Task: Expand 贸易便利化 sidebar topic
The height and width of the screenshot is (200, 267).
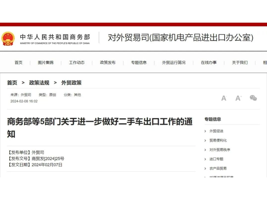Action: 218,140
